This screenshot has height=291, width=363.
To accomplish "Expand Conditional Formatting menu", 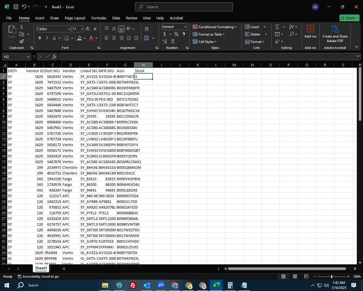I will (215, 27).
